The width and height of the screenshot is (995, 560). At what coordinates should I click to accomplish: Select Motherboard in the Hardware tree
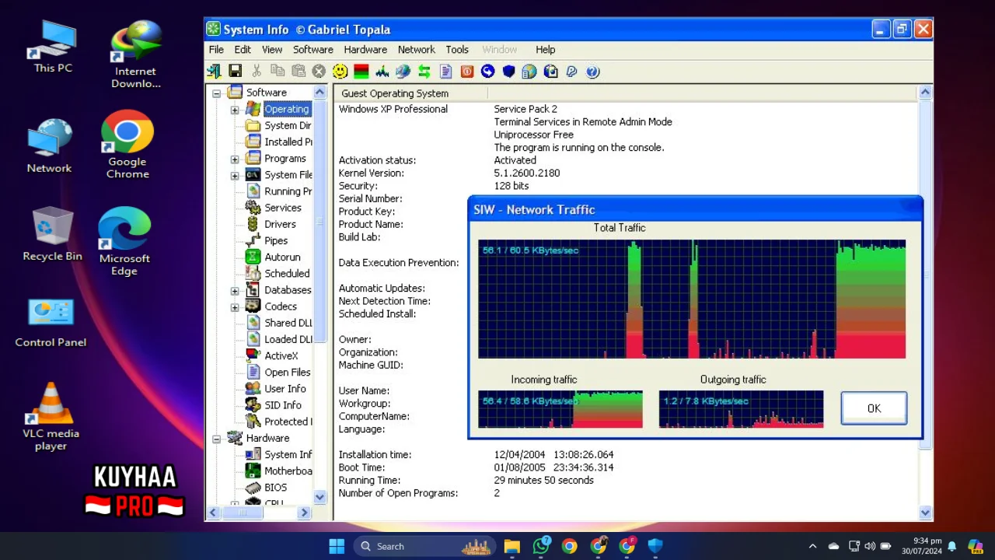point(288,471)
